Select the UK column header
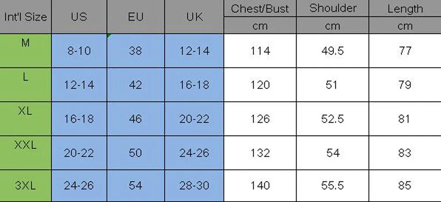441x202 pixels. (x=194, y=17)
